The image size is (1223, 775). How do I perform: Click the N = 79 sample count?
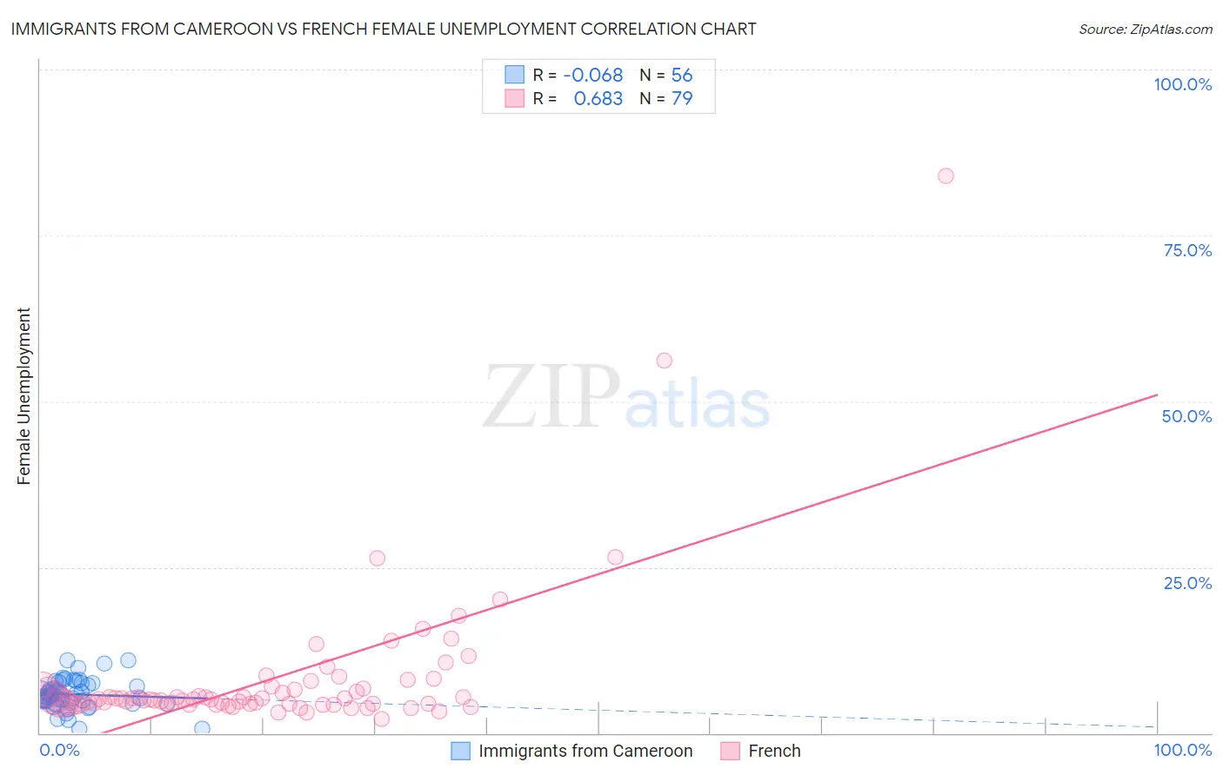(x=666, y=99)
